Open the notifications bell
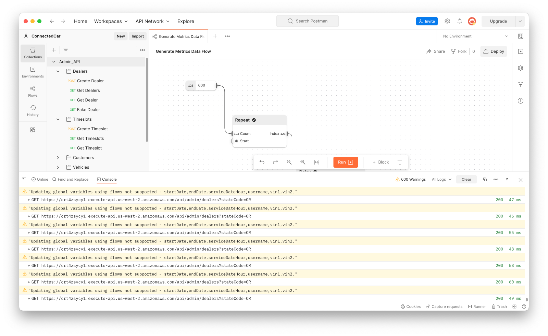The width and height of the screenshot is (548, 336). pyautogui.click(x=460, y=21)
